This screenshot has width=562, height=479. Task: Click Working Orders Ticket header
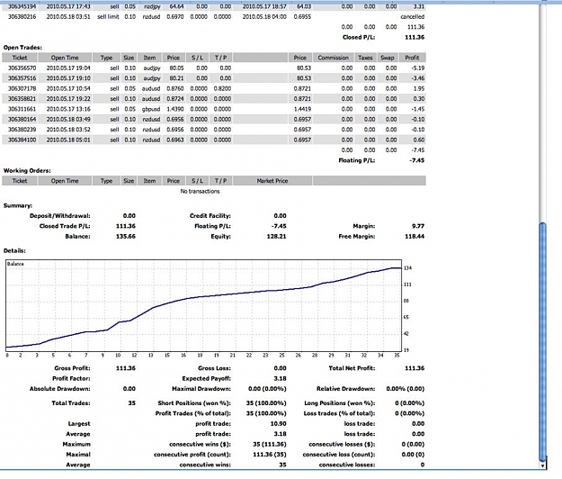(x=20, y=181)
